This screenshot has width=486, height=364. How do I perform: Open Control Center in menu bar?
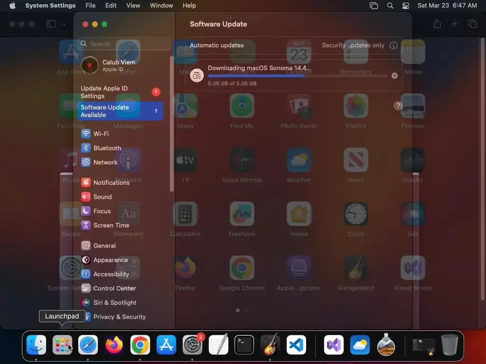[x=406, y=6]
